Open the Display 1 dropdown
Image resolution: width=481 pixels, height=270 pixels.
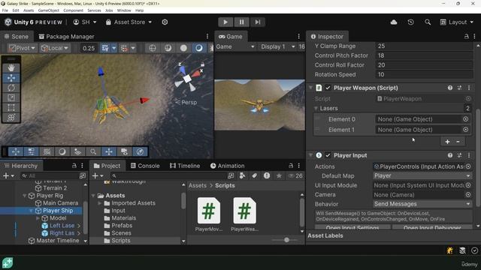click(x=277, y=46)
